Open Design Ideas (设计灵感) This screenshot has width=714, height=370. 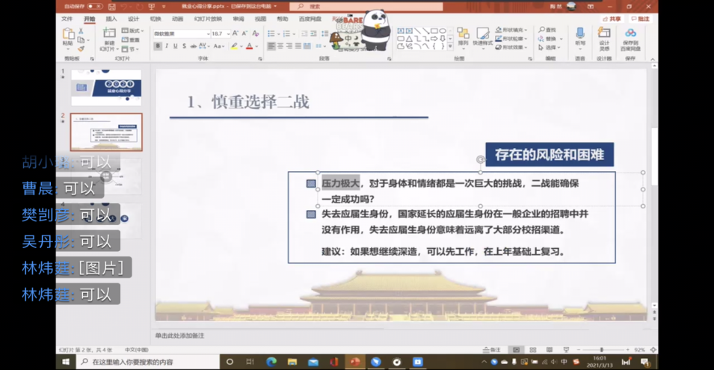(x=604, y=36)
